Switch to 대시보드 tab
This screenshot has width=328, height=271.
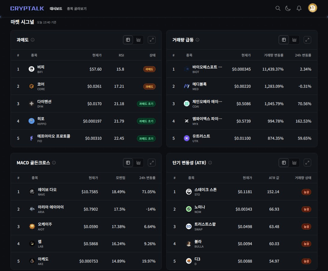click(x=56, y=9)
